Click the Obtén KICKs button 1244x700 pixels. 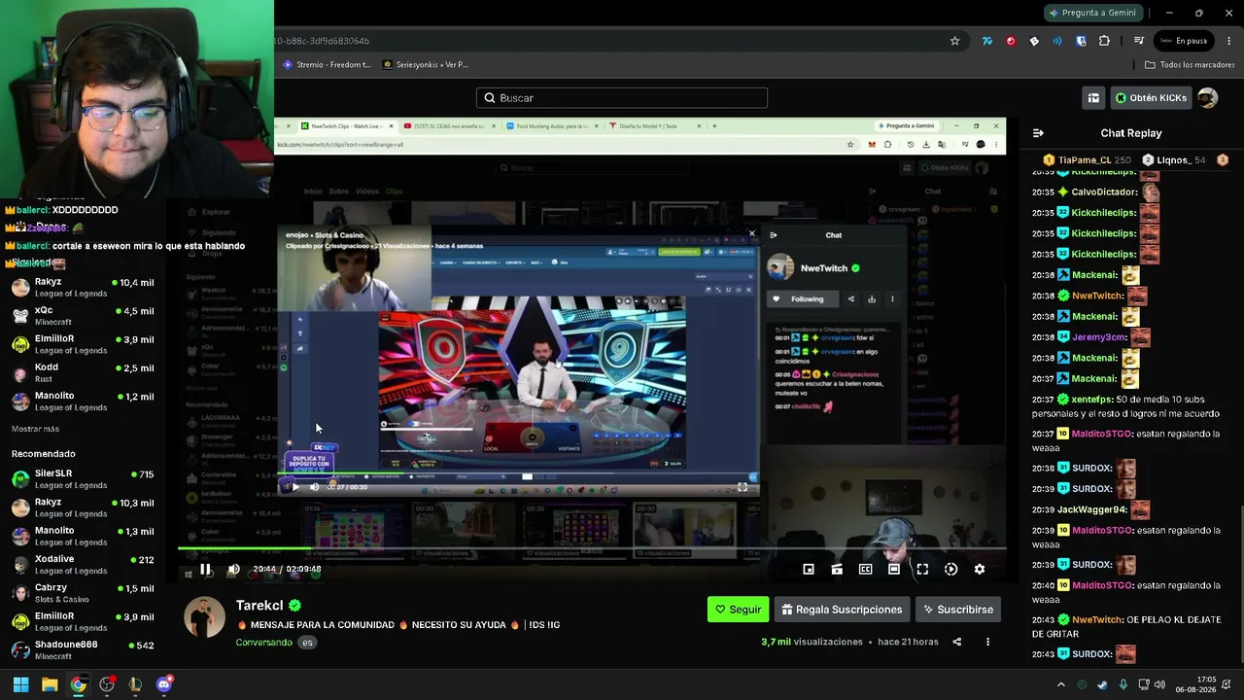coord(1151,98)
